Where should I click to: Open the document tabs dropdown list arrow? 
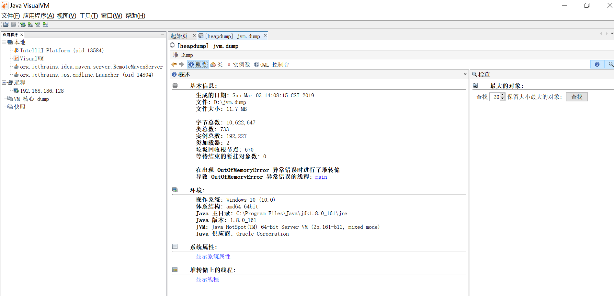click(x=612, y=34)
